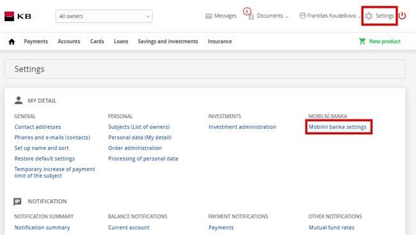Click the Messages envelope icon
Viewport: 416px width, 235px height.
(209, 16)
